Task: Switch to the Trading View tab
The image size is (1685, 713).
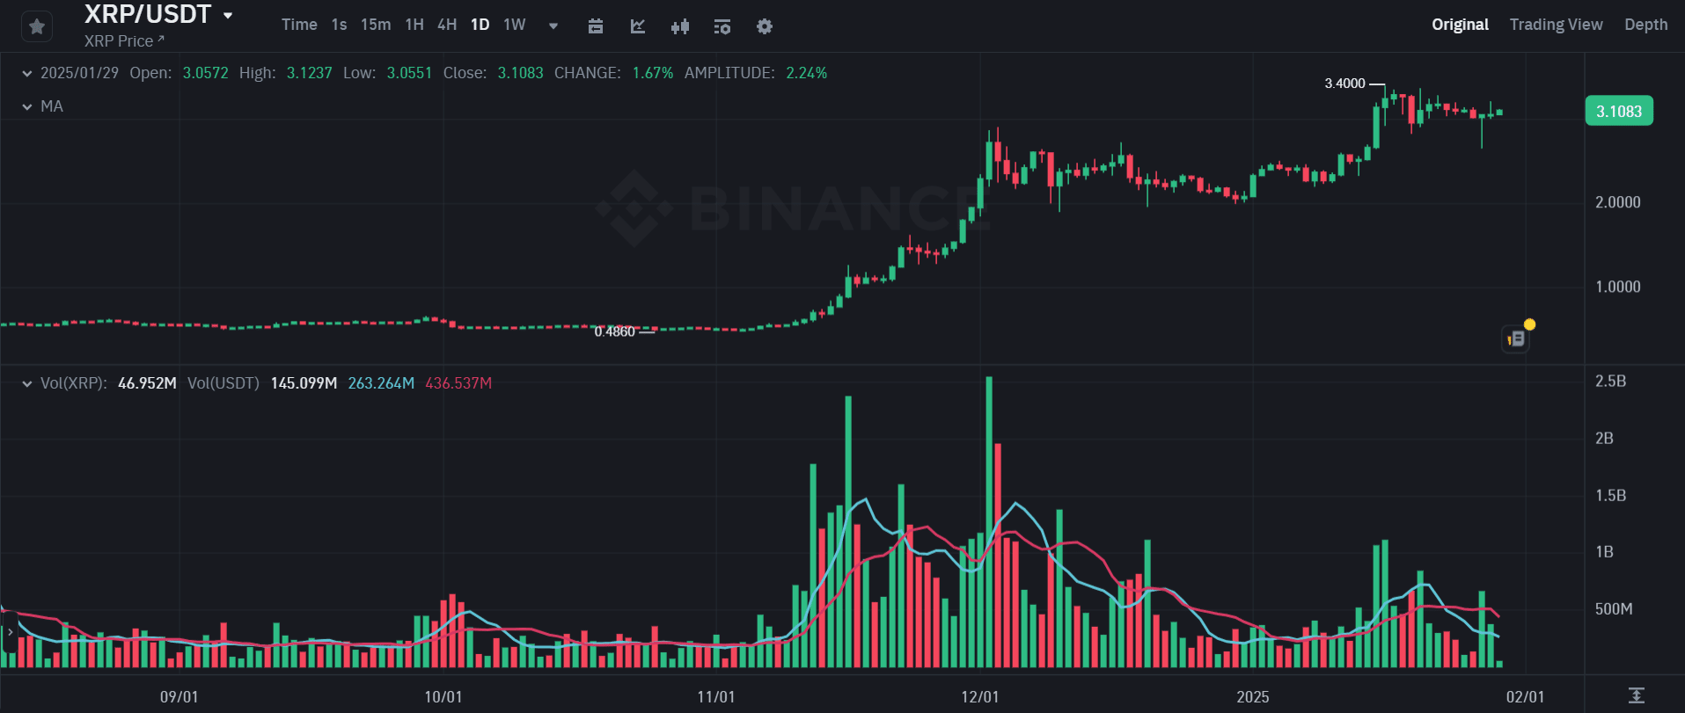Action: pyautogui.click(x=1556, y=25)
